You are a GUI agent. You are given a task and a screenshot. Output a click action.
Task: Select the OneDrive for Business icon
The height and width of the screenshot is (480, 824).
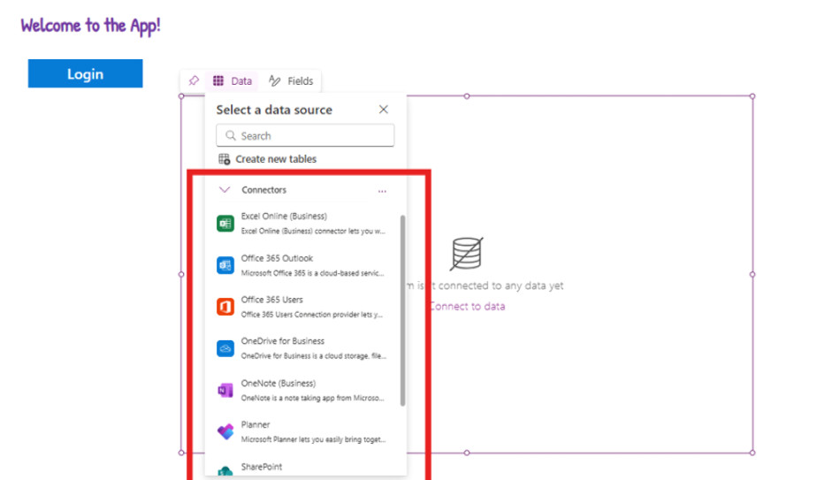(225, 348)
